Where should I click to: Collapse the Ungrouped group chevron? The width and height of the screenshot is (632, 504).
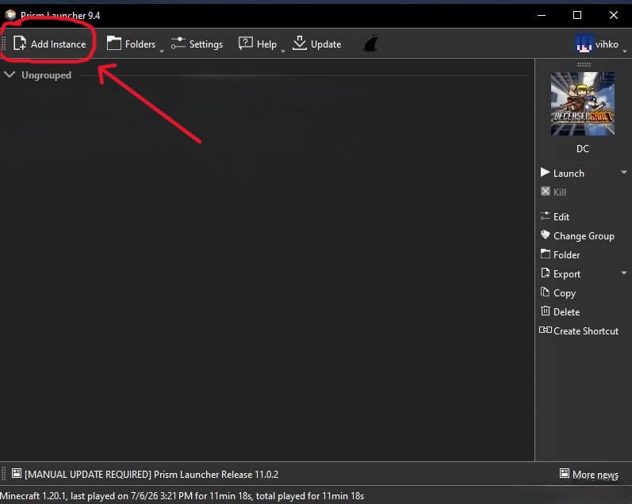pos(10,74)
